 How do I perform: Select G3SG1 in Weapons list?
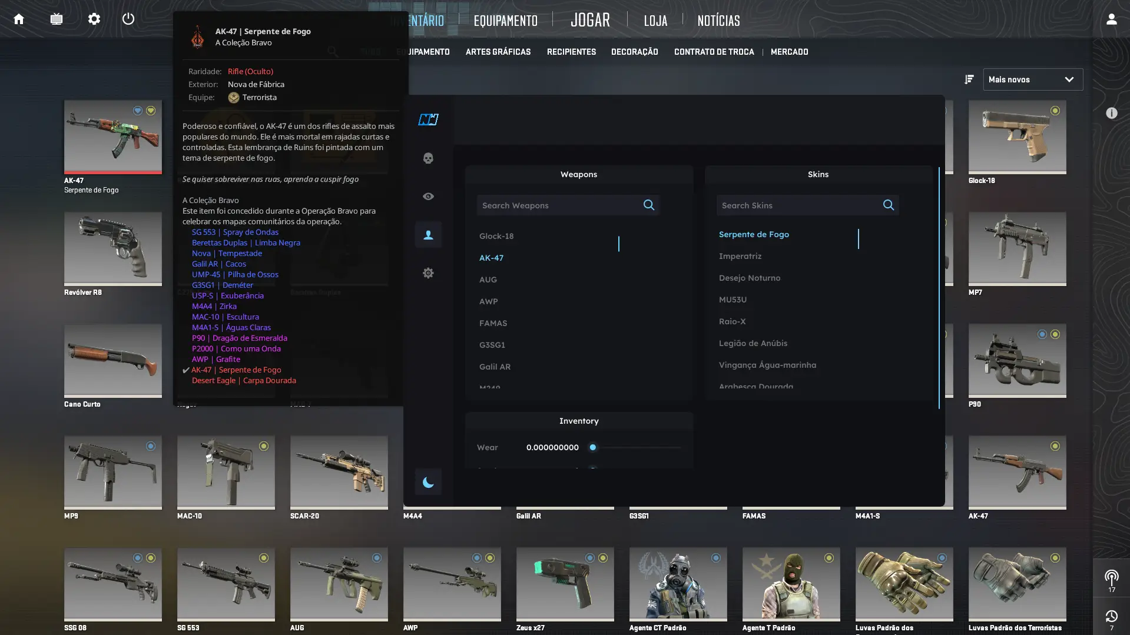coord(492,345)
